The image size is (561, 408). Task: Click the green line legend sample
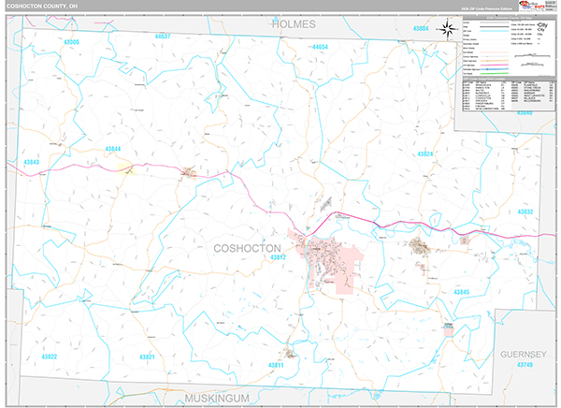494,73
